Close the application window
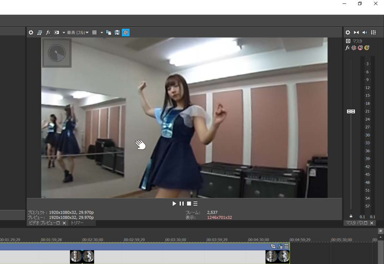The width and height of the screenshot is (384, 264). tap(376, 4)
